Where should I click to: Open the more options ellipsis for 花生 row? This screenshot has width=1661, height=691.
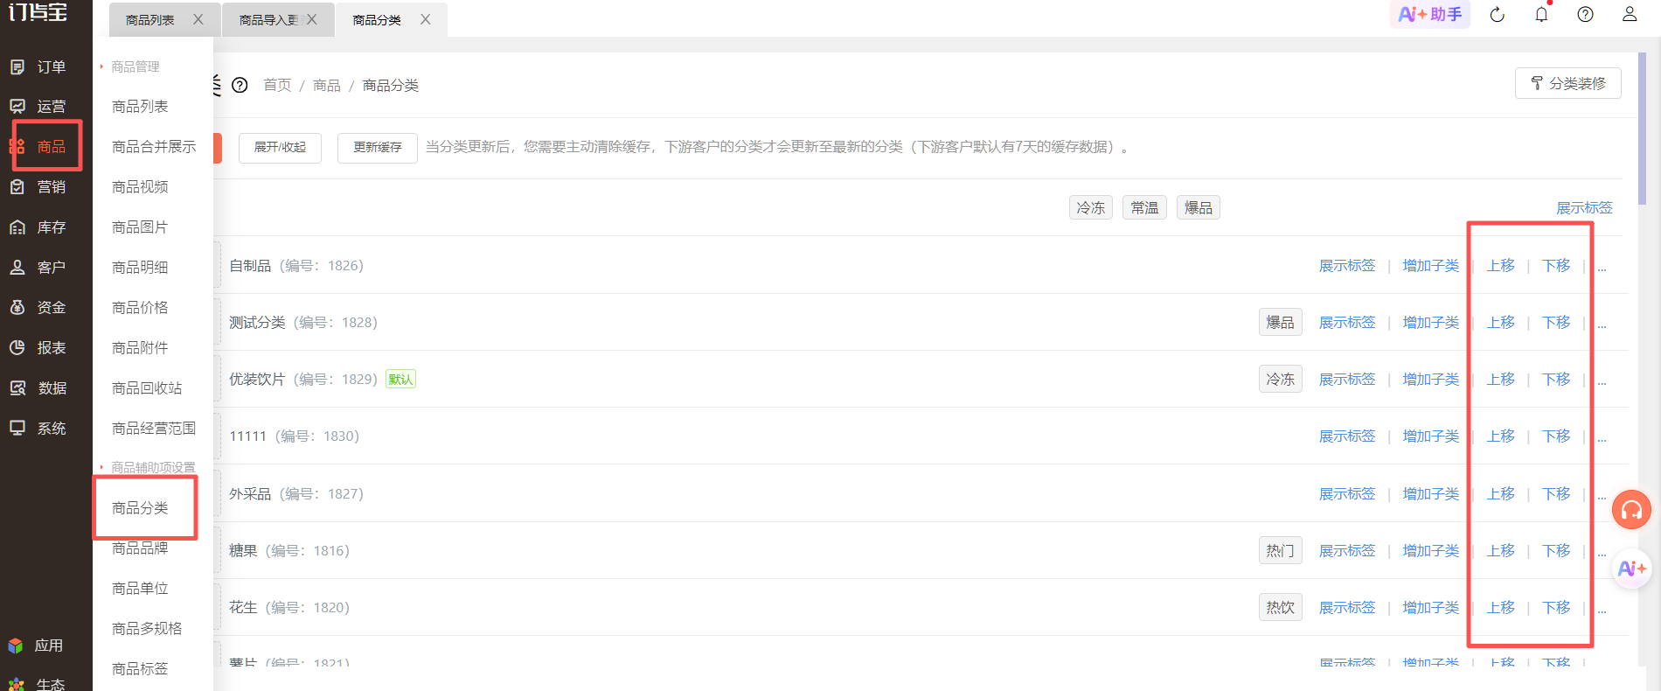[1602, 610]
